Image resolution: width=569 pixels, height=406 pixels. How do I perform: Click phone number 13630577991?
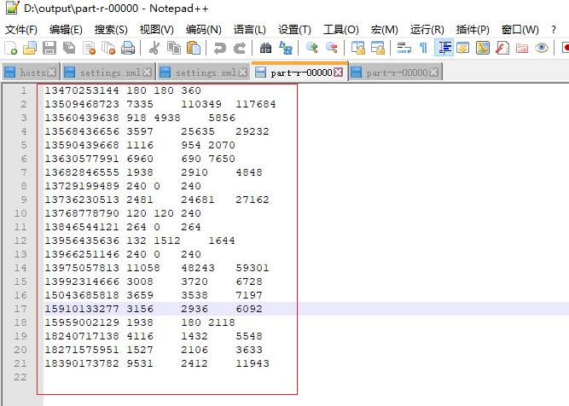click(x=82, y=159)
